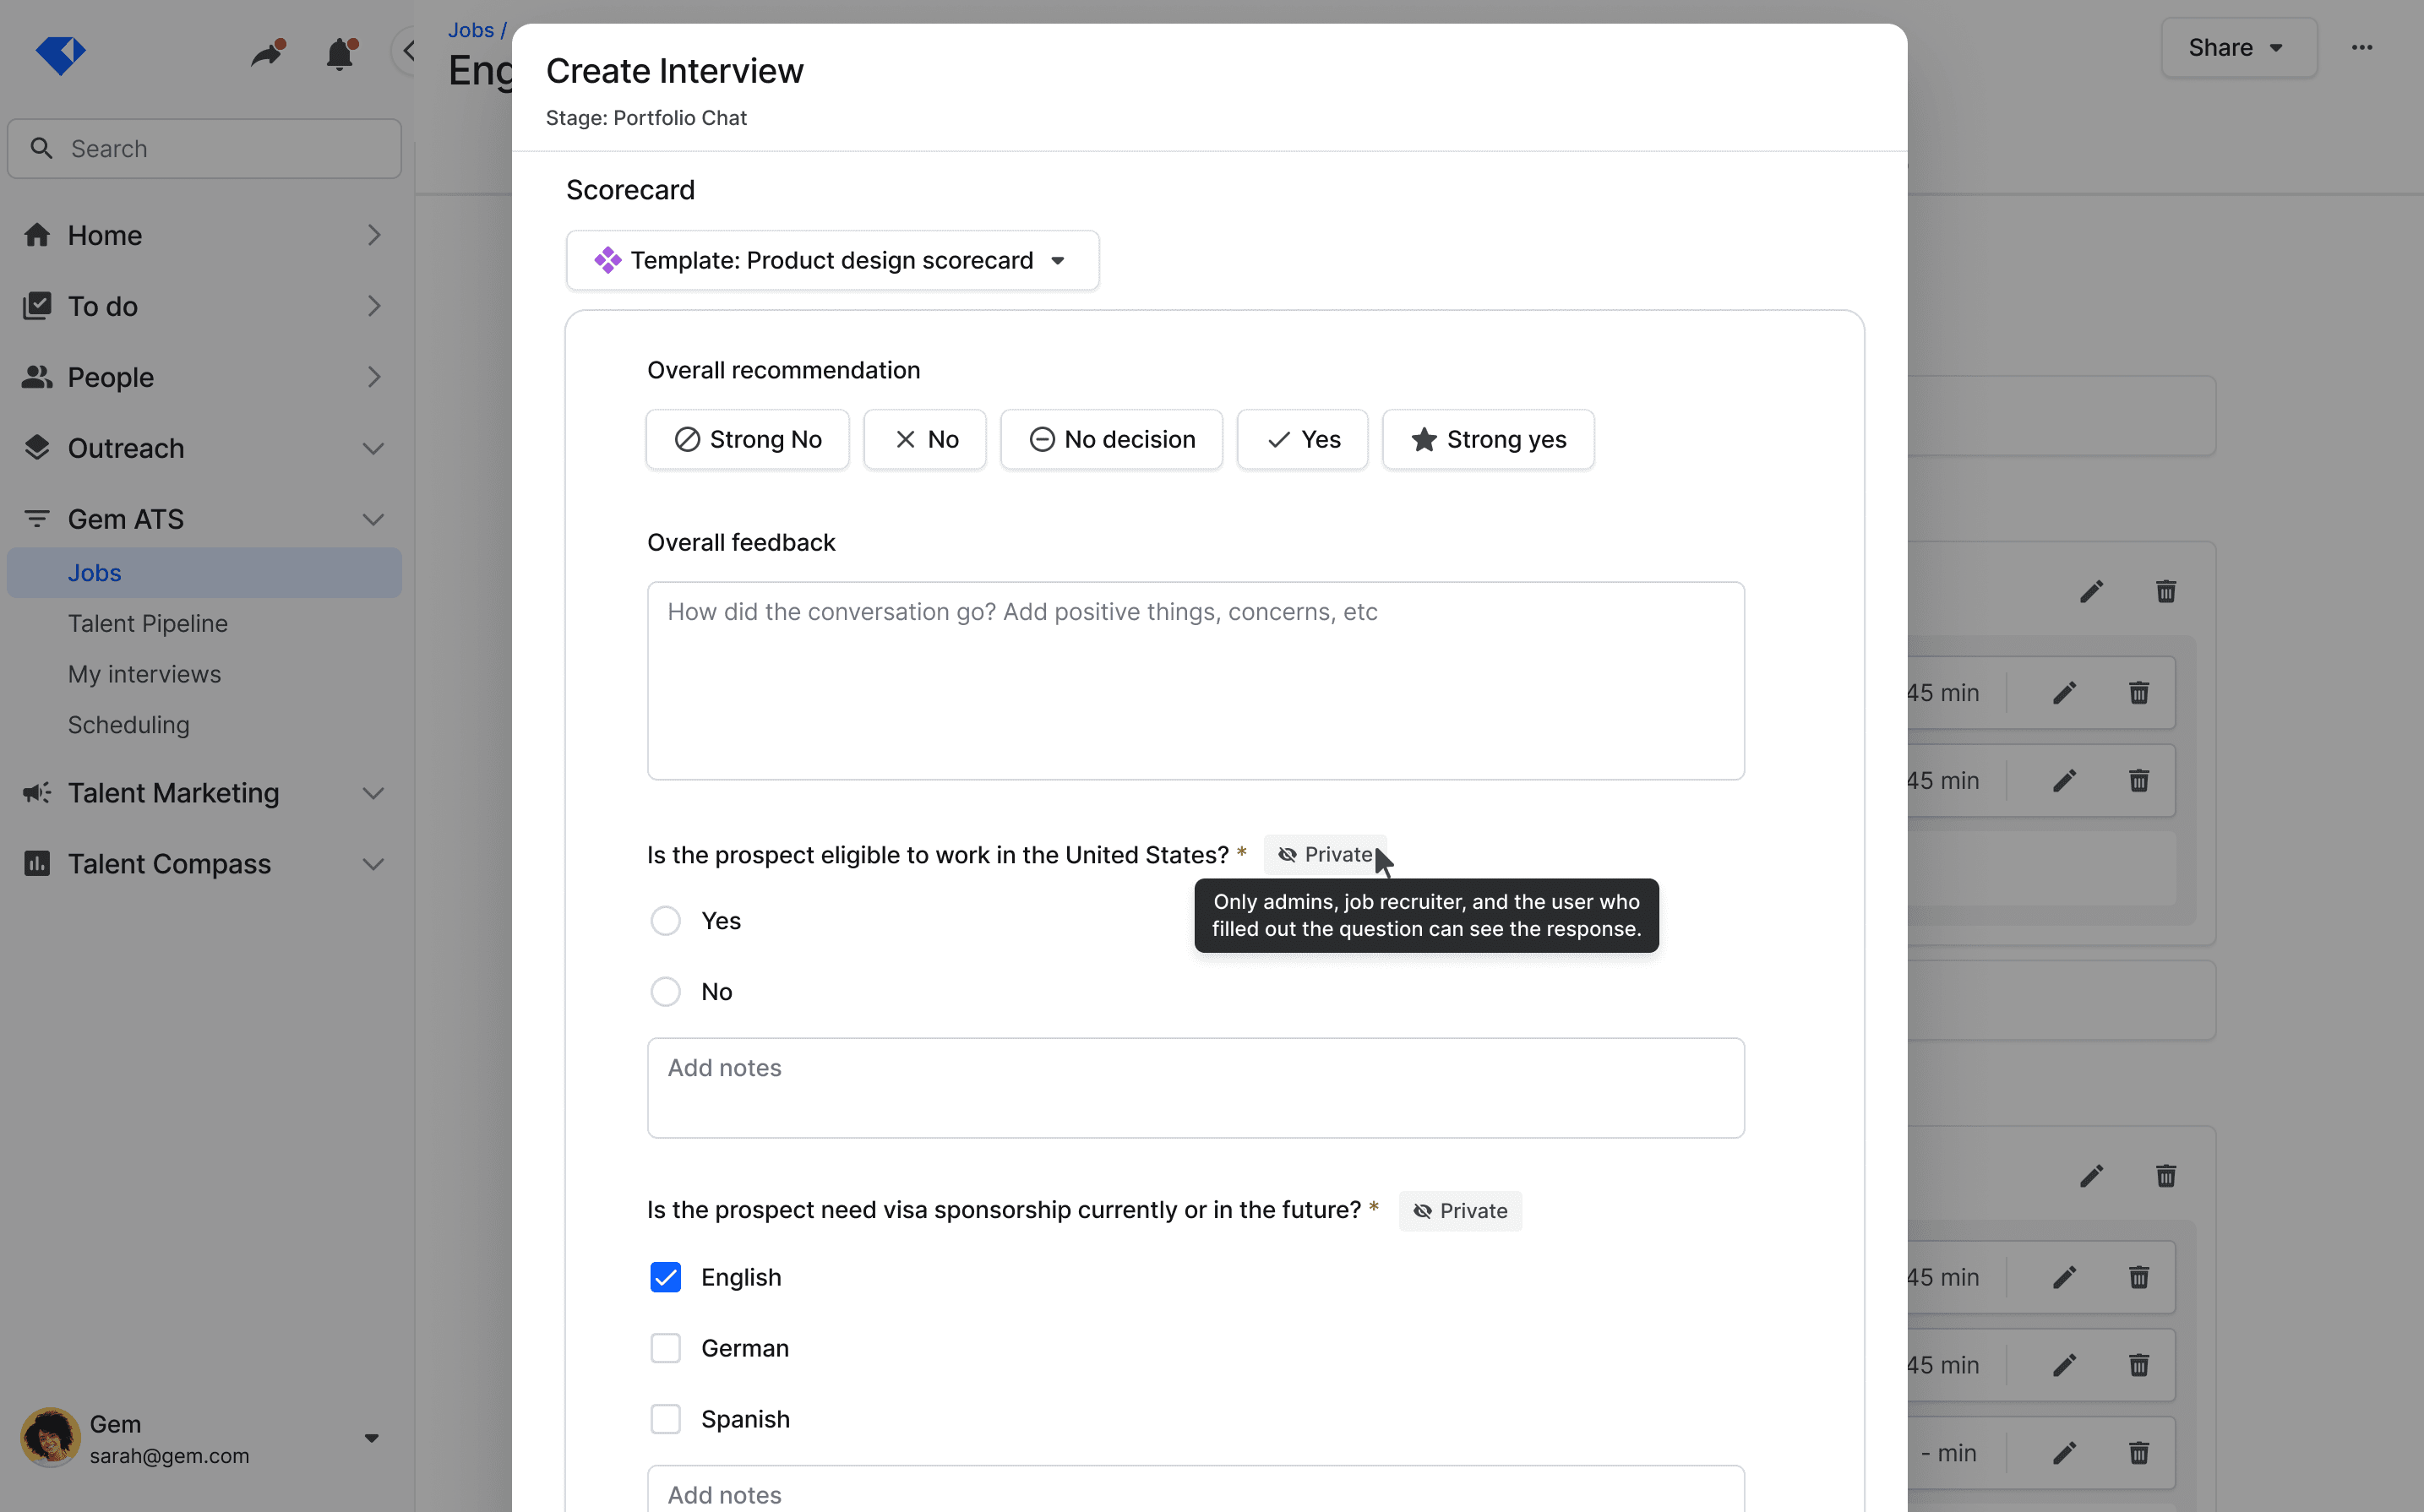Viewport: 2424px width, 1512px height.
Task: Open the sarah@gem.com account menu arrow
Action: 371,1438
